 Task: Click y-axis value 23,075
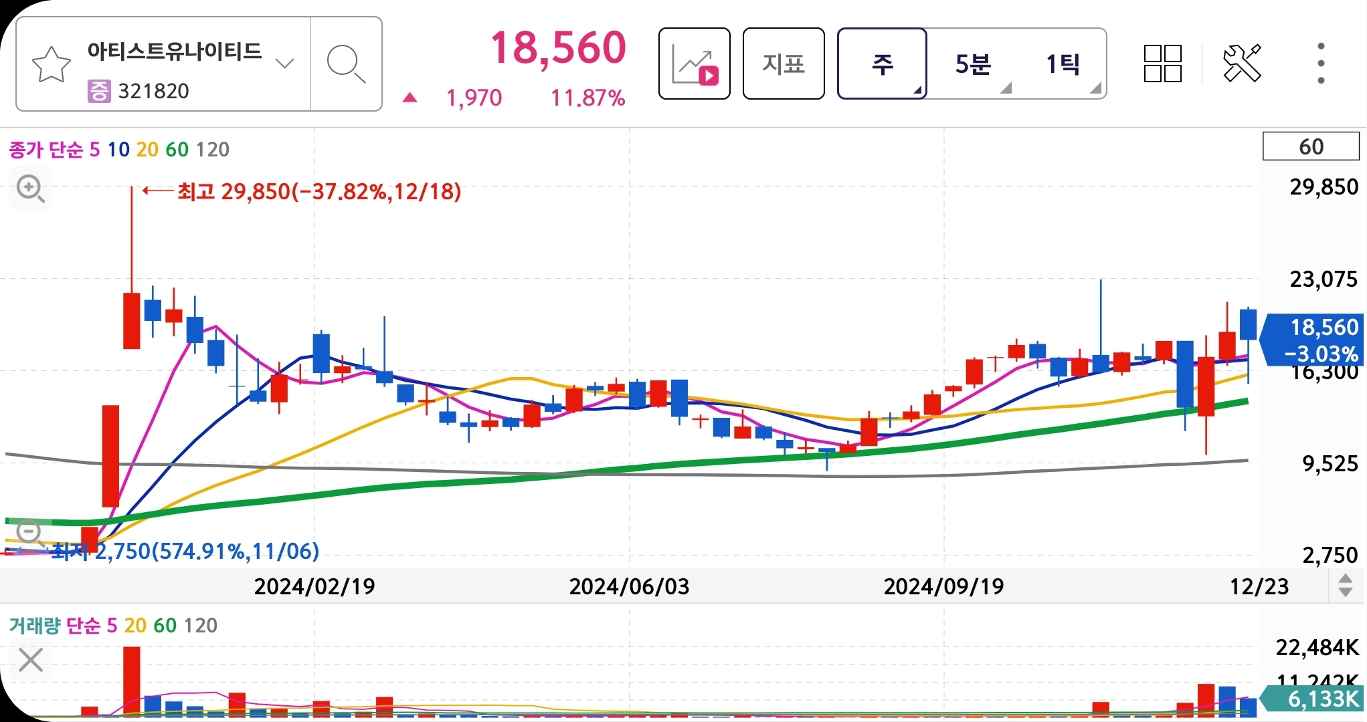1324,279
